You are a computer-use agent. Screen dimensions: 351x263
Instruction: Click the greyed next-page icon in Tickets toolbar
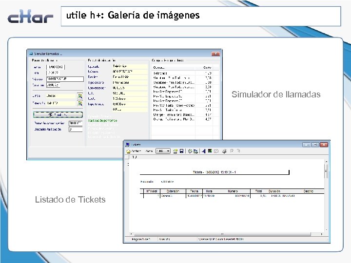232,151
